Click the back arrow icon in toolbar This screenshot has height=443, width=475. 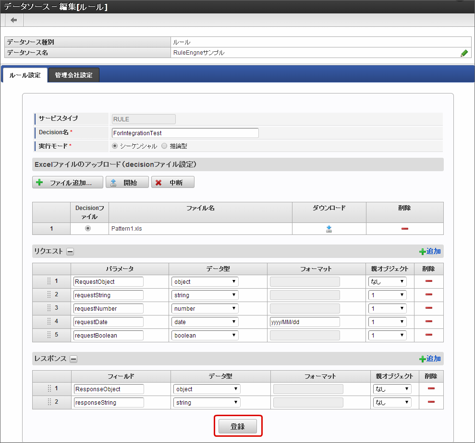13,20
